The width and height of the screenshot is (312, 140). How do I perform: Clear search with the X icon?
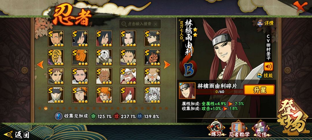click(156, 24)
